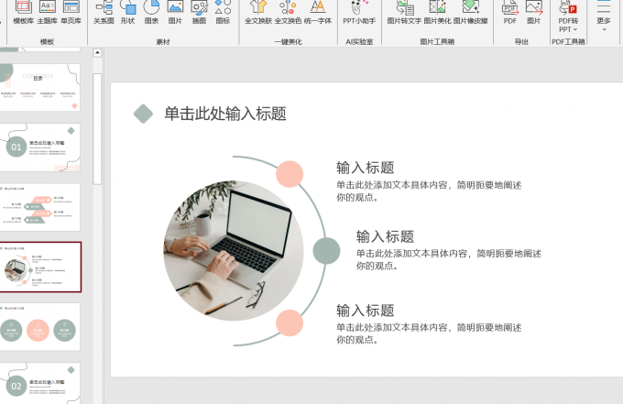
Task: Select the 01 section slide thumbnail
Action: pos(39,147)
